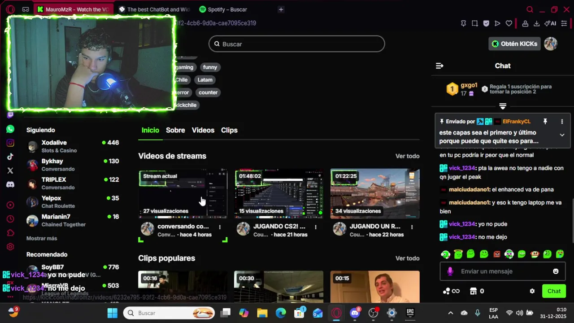Take a snapshot with the capture icon
The image size is (574, 323).
[475, 23]
